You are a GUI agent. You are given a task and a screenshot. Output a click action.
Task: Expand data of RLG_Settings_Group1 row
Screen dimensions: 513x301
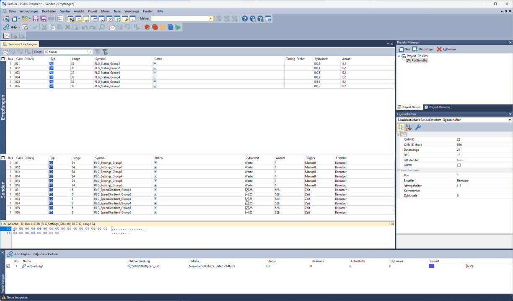click(155, 163)
